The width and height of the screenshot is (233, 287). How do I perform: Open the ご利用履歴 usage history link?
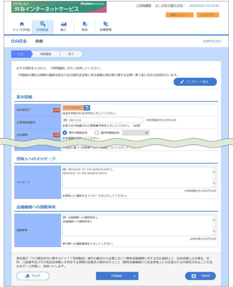144,6
